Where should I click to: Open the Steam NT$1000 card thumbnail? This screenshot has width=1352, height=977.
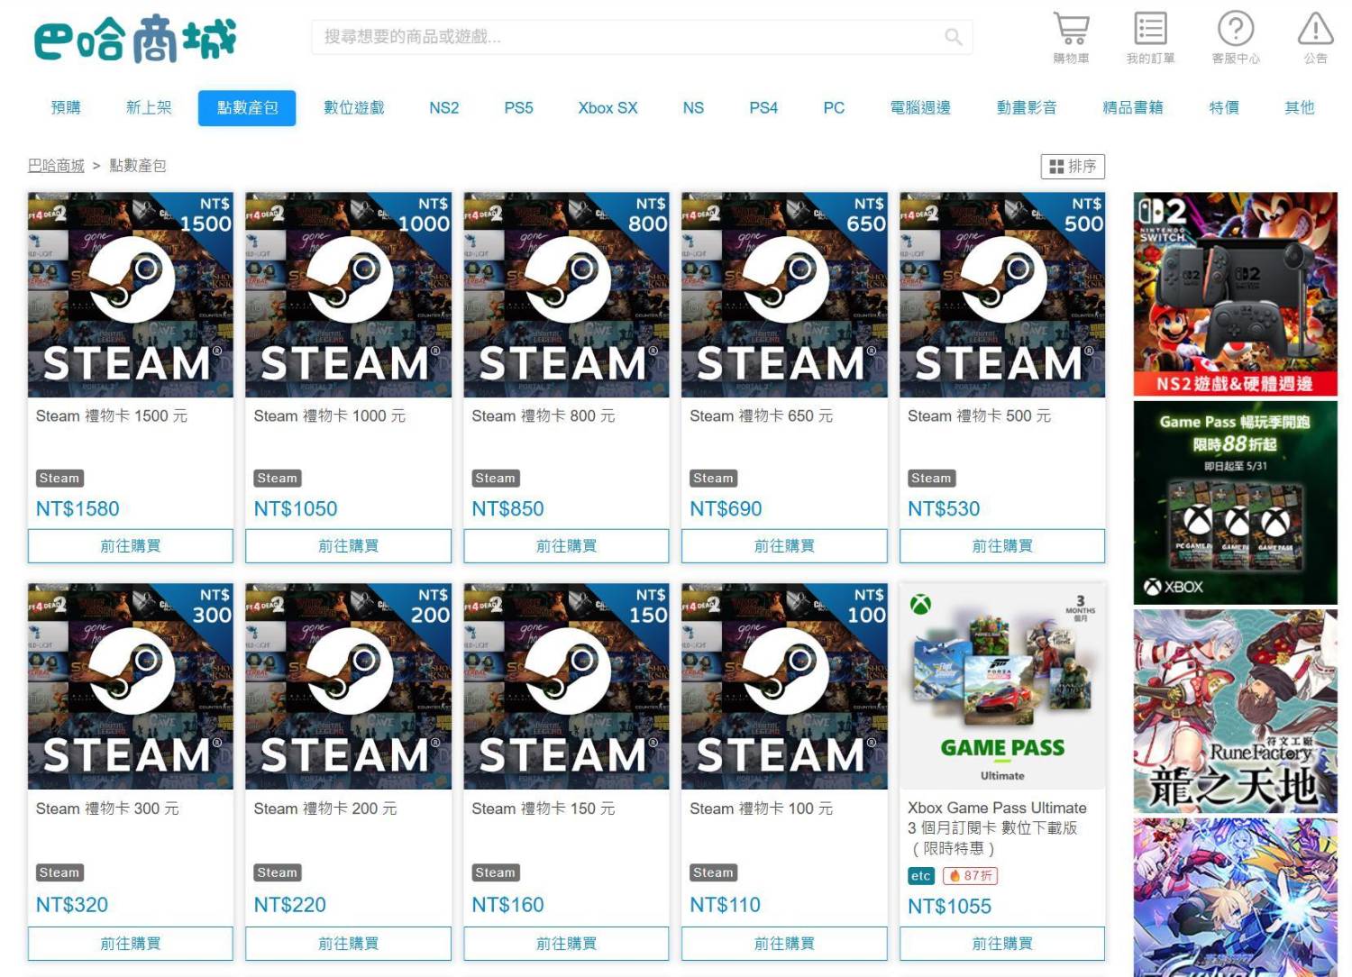click(349, 295)
